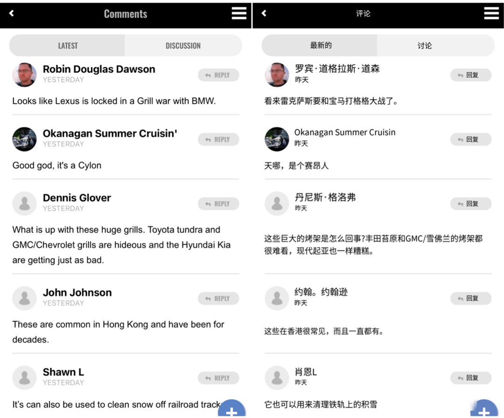
Task: Tap back arrow on 评论 screen
Action: 264,13
